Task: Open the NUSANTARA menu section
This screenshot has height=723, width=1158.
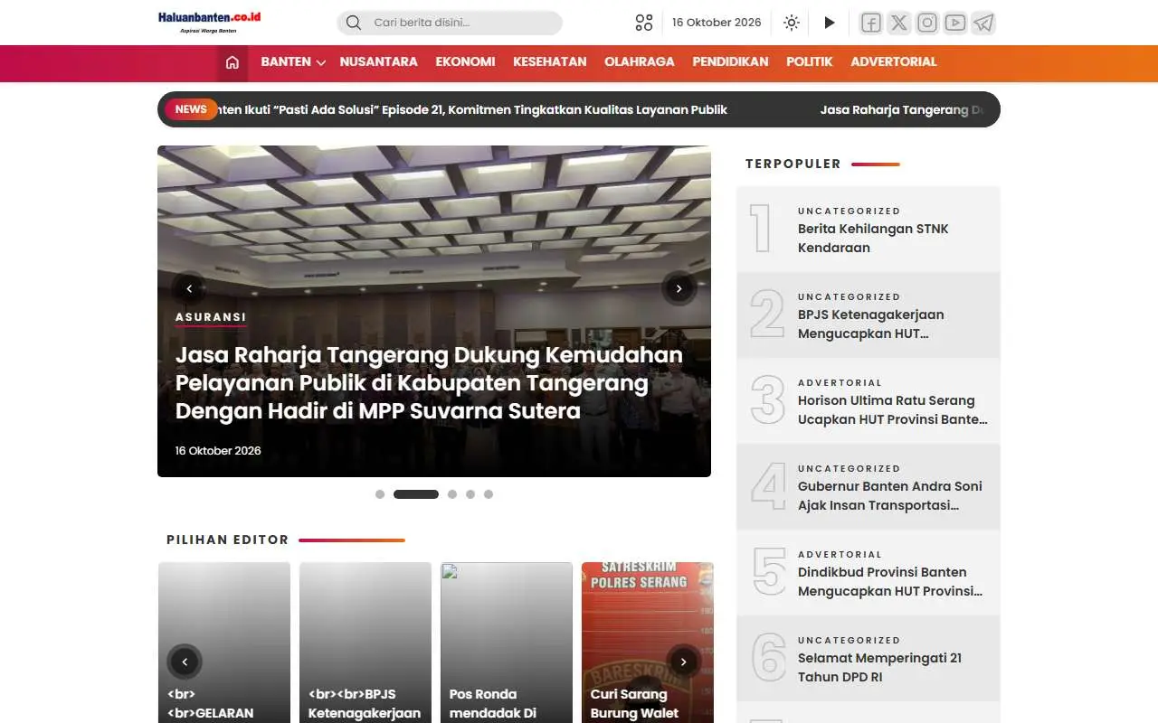Action: click(379, 61)
